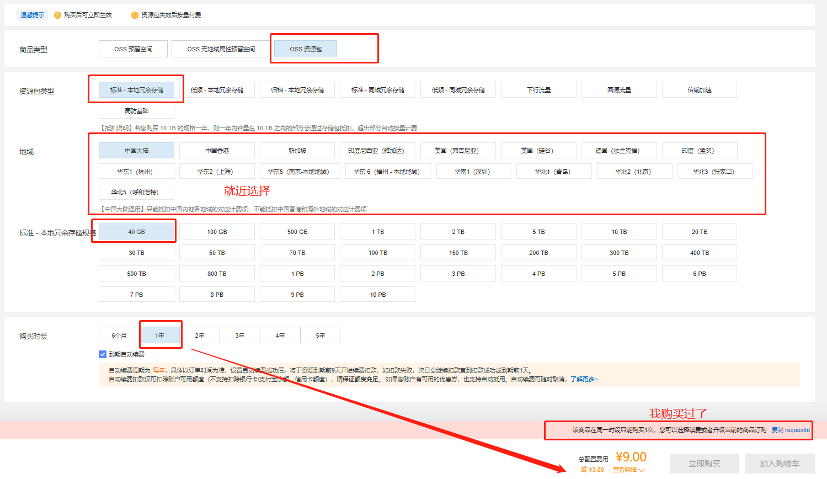The height and width of the screenshot is (479, 827).
Task: Select 20 TB storage size
Action: click(700, 232)
